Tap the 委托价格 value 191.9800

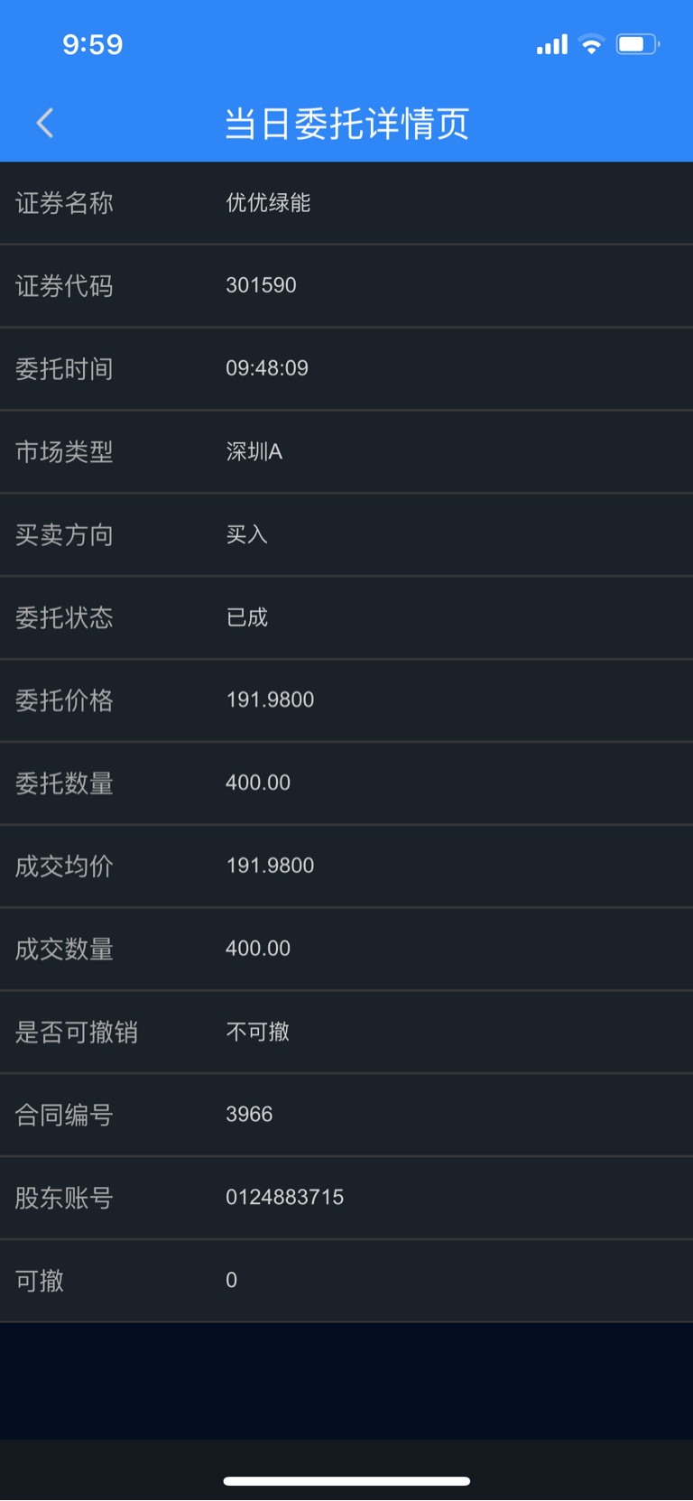coord(270,700)
